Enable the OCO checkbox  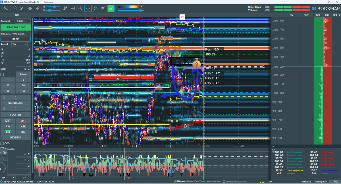[x=2, y=143]
